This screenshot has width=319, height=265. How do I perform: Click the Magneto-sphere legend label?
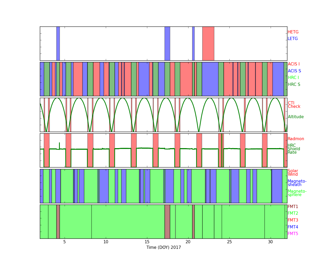point(297,193)
